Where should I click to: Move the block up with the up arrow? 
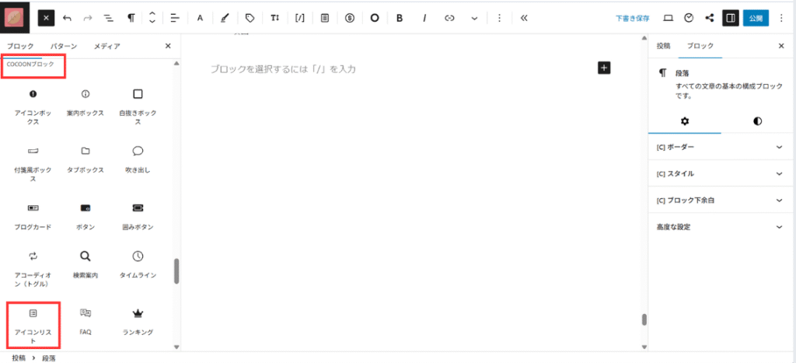[x=152, y=14]
